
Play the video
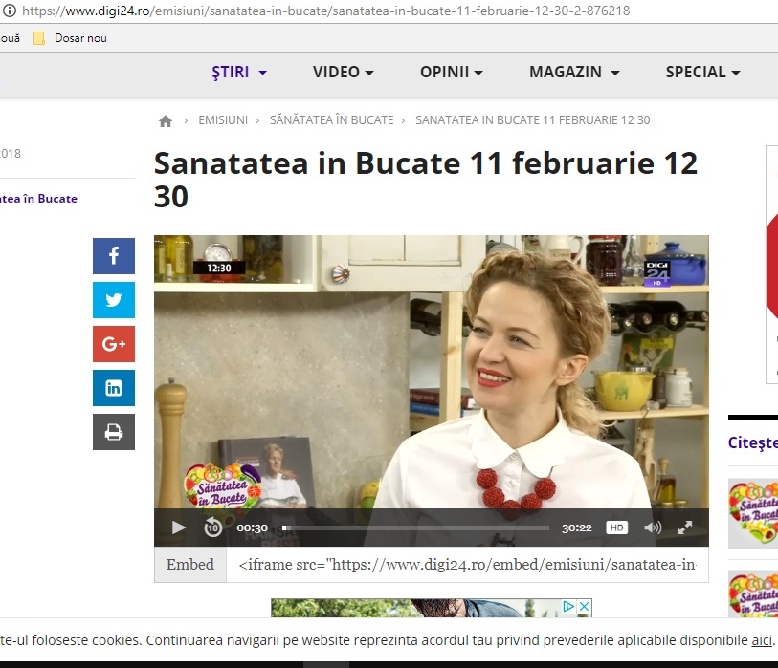tap(178, 528)
